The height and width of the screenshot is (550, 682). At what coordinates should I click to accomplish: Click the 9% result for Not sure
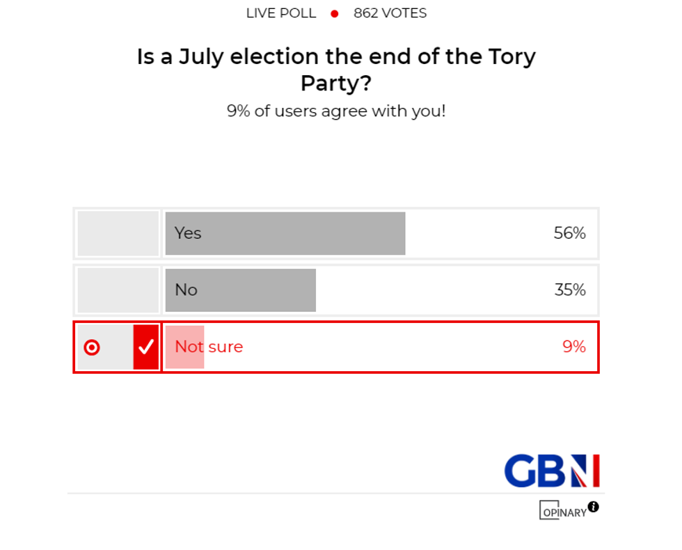574,347
